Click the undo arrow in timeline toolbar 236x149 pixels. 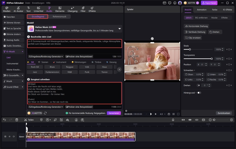pyautogui.click(x=4, y=120)
